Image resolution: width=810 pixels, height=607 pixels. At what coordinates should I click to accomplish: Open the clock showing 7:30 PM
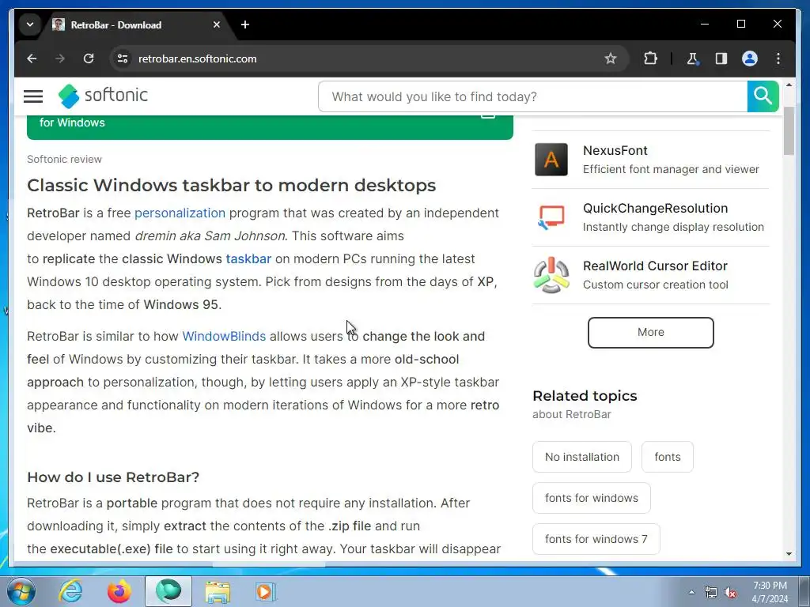(x=770, y=592)
